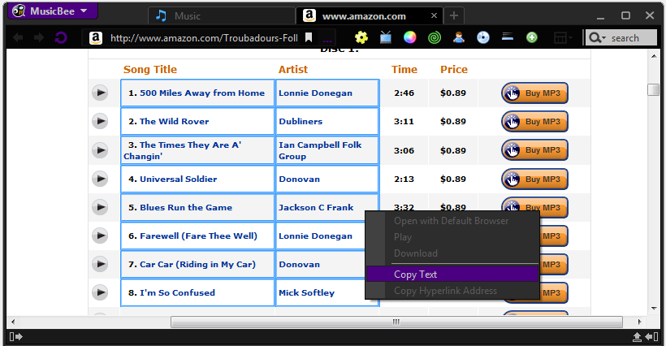Image resolution: width=666 pixels, height=346 pixels.
Task: Open Lonnie Donegan link in the first row
Action: coord(316,93)
